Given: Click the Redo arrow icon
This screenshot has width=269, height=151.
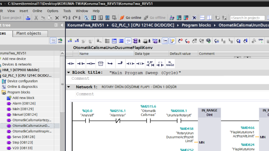Looking at the screenshot, I should (x=75, y=18).
